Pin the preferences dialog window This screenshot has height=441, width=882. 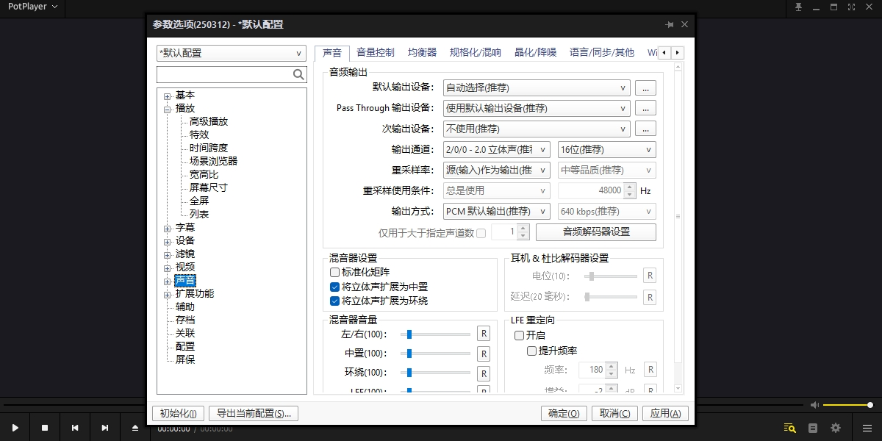pyautogui.click(x=669, y=24)
